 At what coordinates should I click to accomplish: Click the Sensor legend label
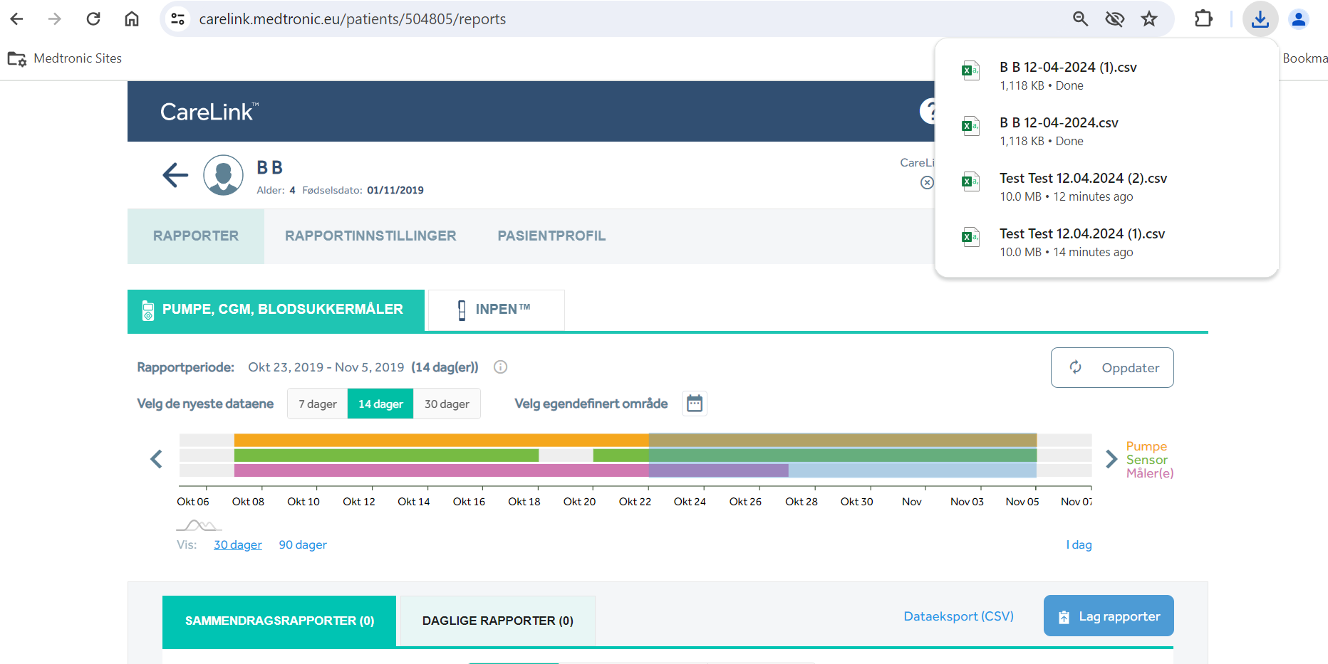pos(1146,460)
